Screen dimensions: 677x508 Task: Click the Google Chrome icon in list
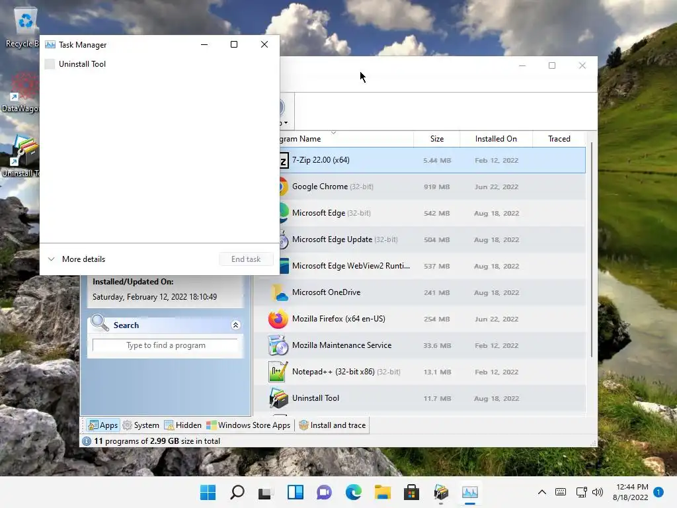click(284, 187)
